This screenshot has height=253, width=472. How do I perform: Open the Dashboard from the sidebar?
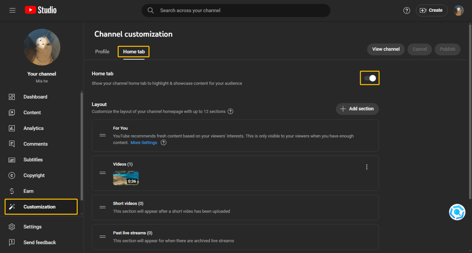pyautogui.click(x=35, y=96)
